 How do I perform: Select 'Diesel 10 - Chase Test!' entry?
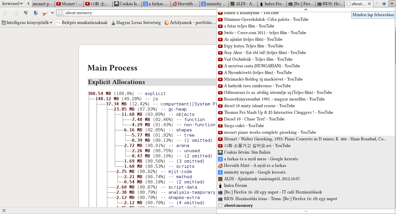[x=306, y=119]
